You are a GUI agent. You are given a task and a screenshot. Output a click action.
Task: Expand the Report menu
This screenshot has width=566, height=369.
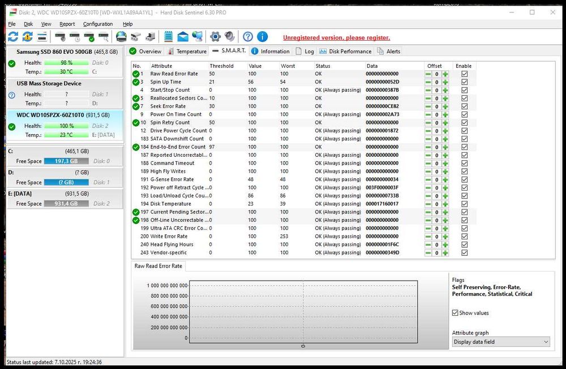(x=67, y=24)
